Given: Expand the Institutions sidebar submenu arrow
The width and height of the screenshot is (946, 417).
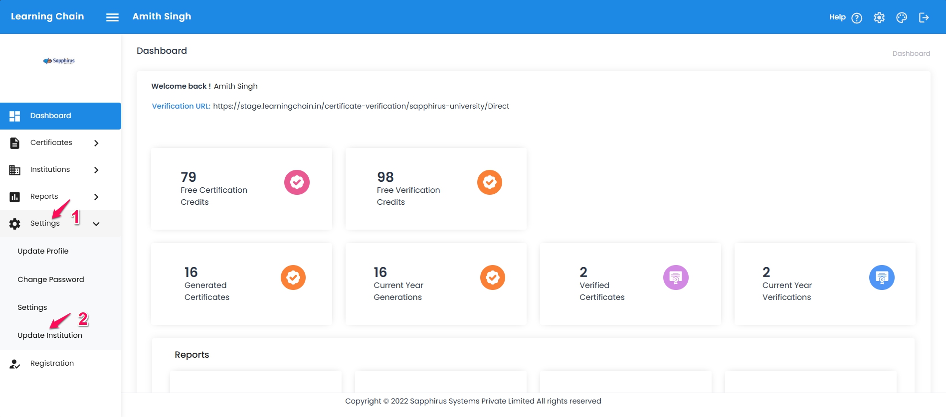Looking at the screenshot, I should pos(96,170).
